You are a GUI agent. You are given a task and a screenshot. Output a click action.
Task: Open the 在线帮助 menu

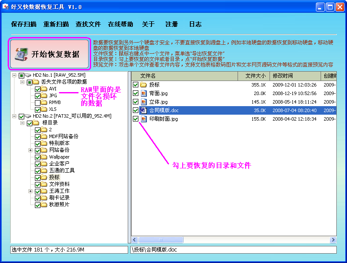[x=120, y=24]
